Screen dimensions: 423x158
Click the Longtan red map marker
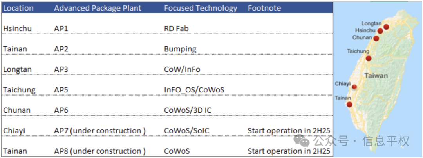(x=386, y=27)
